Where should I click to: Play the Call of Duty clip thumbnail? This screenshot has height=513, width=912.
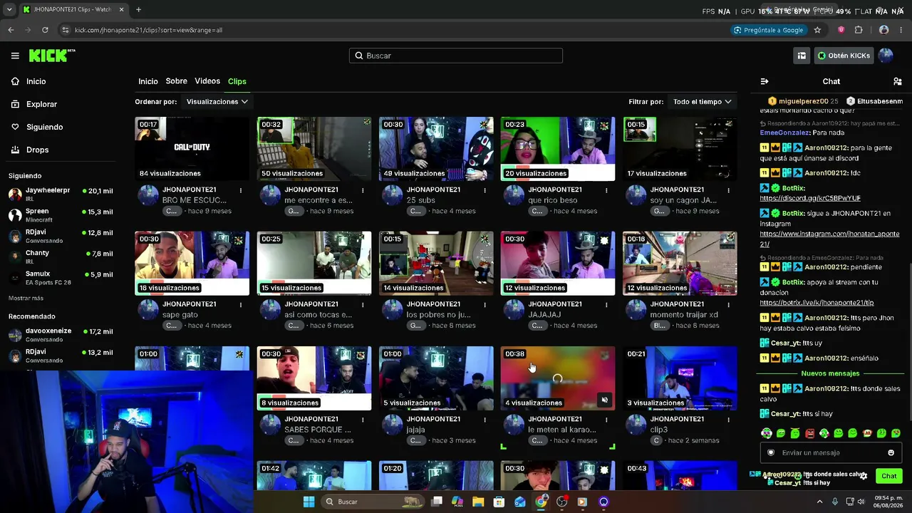point(192,149)
